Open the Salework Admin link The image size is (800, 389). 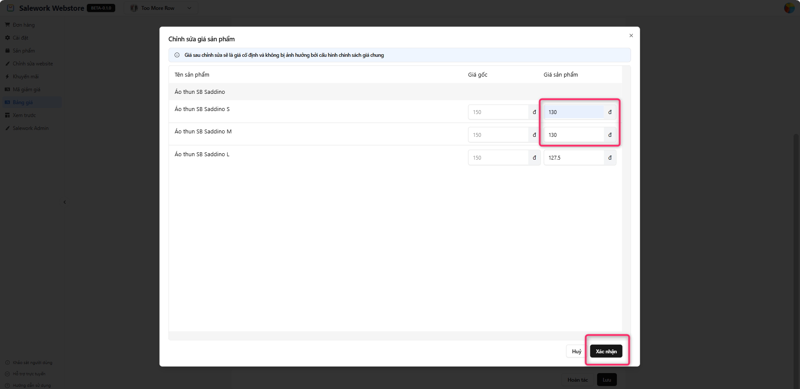(31, 128)
